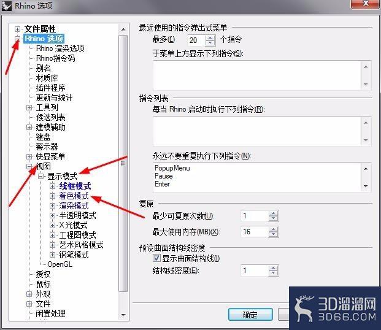Expand the 文件属性 tree node
The width and height of the screenshot is (381, 330).
pos(17,29)
